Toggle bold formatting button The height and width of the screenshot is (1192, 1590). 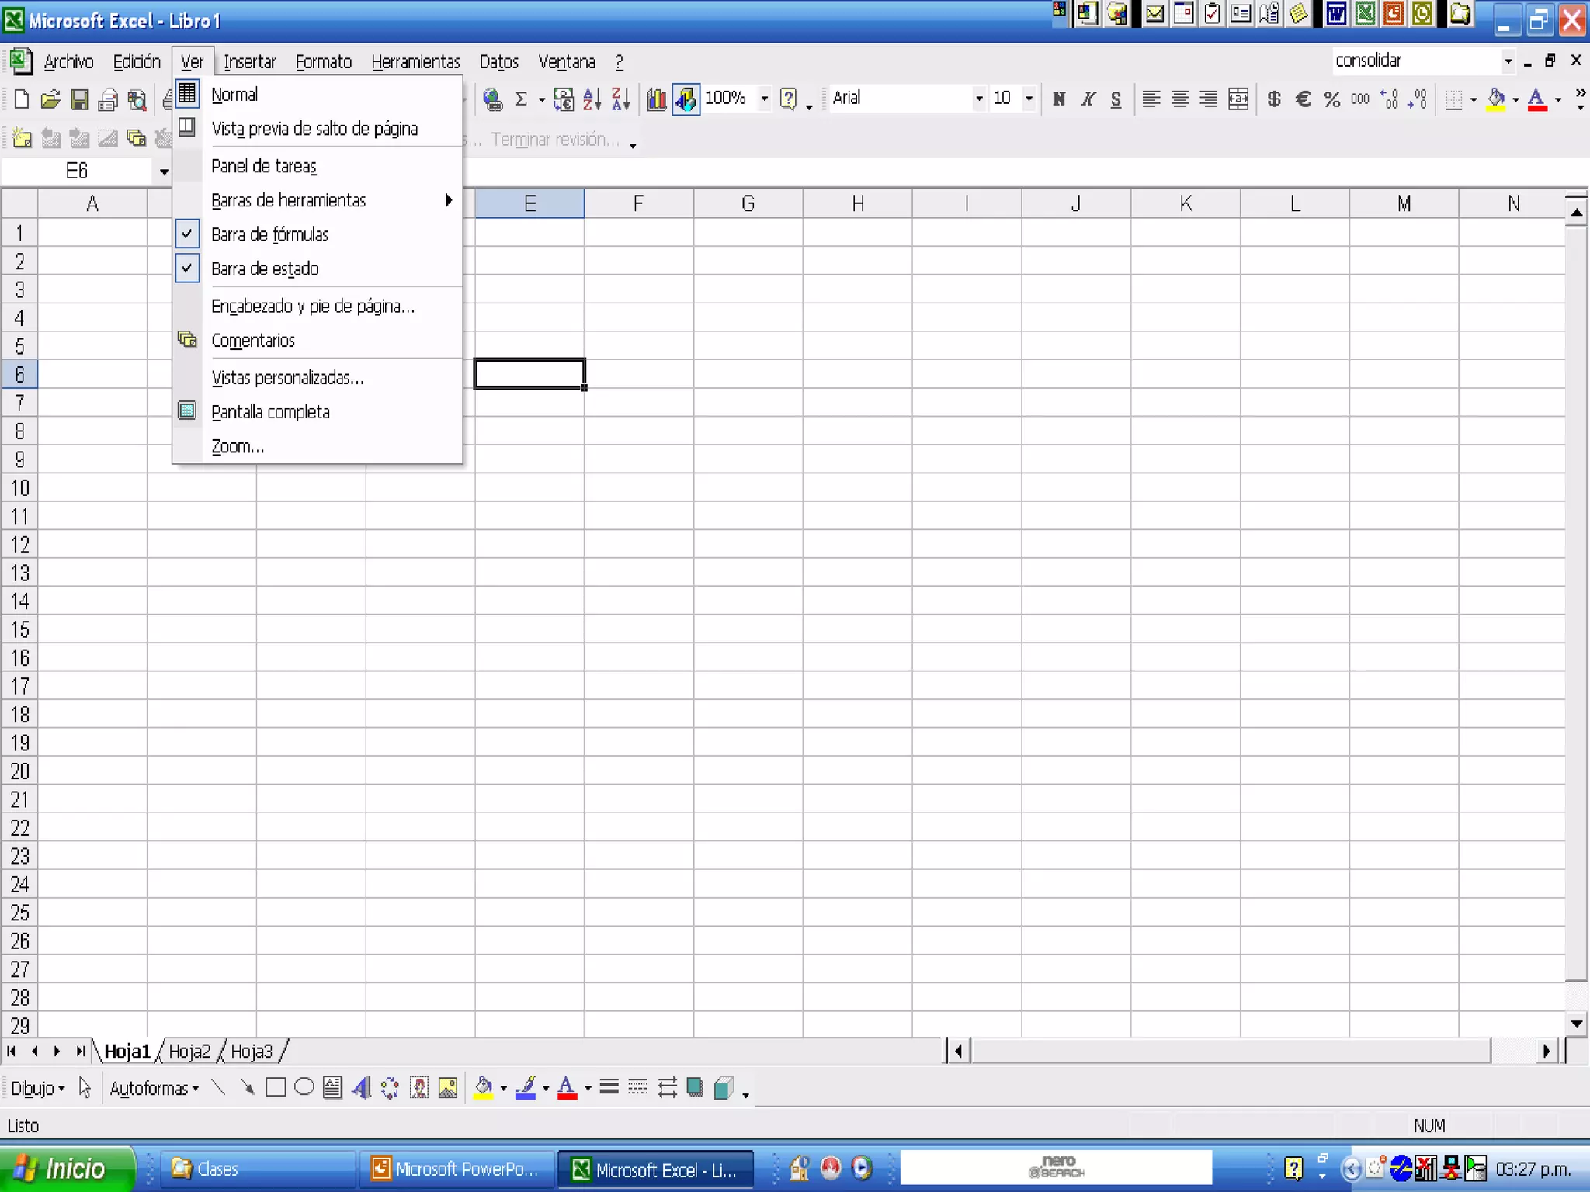[1058, 99]
